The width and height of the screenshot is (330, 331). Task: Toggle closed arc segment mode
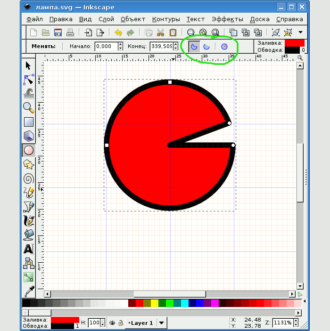pyautogui.click(x=194, y=47)
